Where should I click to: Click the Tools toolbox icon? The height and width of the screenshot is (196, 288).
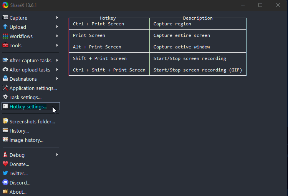[x=5, y=45]
